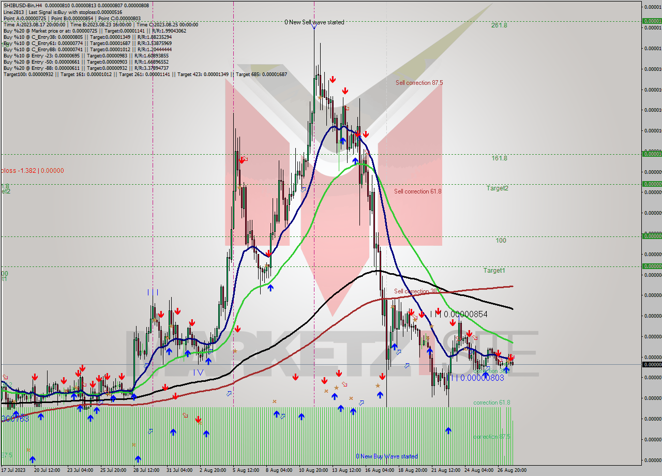Click the '0 New Buy Wave started' label

[387, 456]
